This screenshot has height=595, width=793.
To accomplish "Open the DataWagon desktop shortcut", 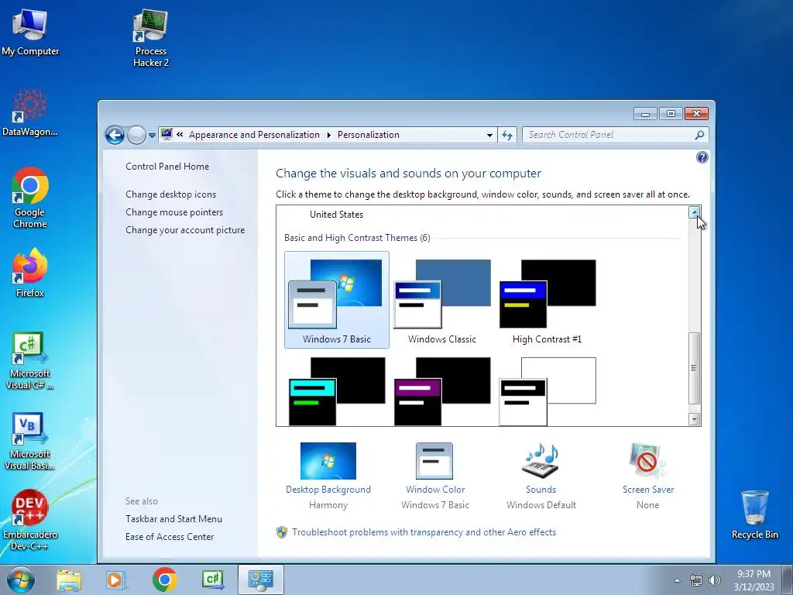I will 30,113.
